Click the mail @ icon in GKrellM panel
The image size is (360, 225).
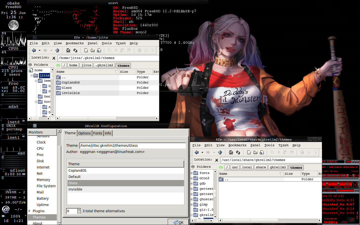pyautogui.click(x=6, y=209)
